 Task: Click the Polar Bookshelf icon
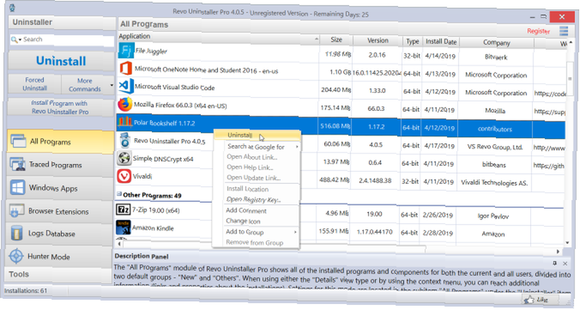click(125, 121)
